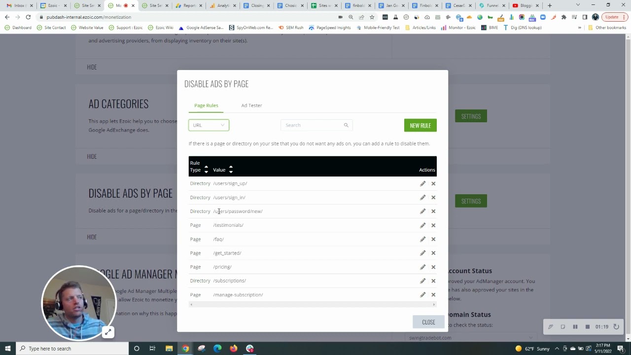Open Ad Categories Settings button
This screenshot has width=631, height=355.
coord(471,116)
